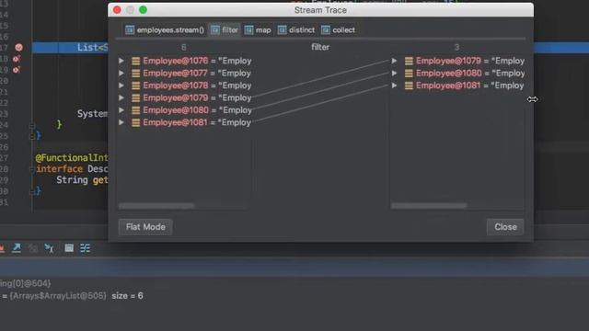The width and height of the screenshot is (589, 331).
Task: Select Employee@1080 object icon in right list
Action: (409, 74)
